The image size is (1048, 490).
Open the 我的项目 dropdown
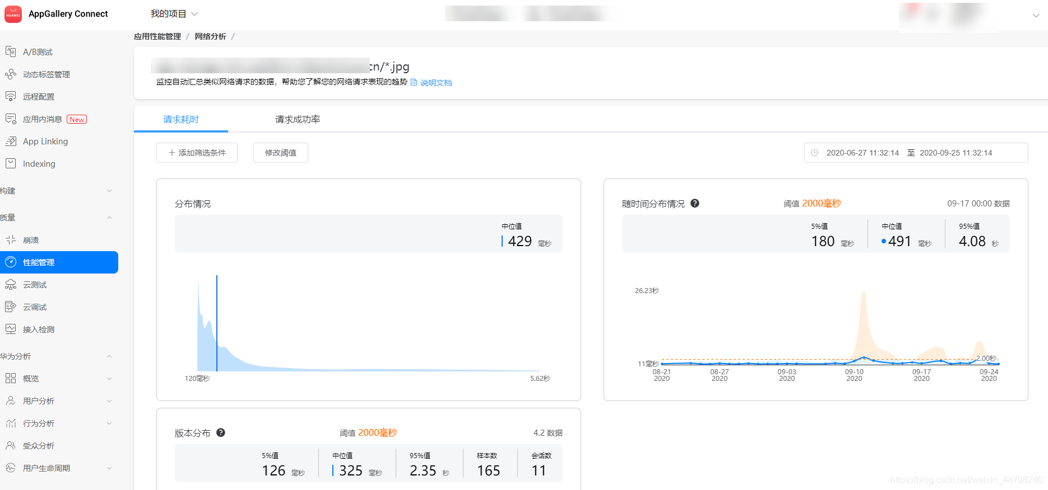tap(174, 14)
